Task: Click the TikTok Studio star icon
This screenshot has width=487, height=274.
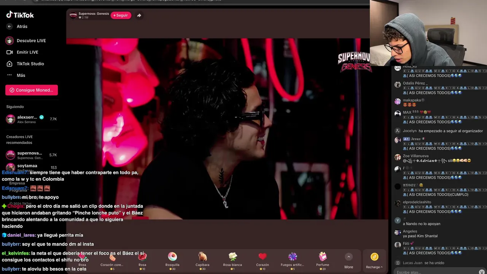Action: 10,64
